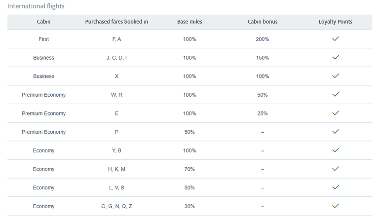Click the checkmark for Premium Economy P fare
The width and height of the screenshot is (380, 220).
(336, 132)
